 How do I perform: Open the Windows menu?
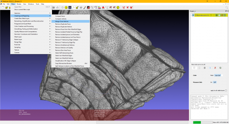pos(31,4)
